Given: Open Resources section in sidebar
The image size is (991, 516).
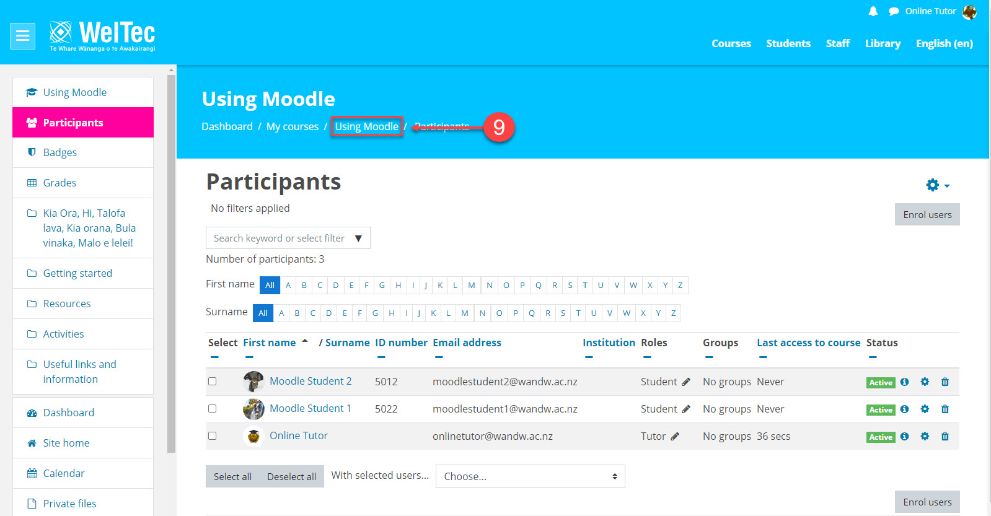Looking at the screenshot, I should (x=83, y=304).
